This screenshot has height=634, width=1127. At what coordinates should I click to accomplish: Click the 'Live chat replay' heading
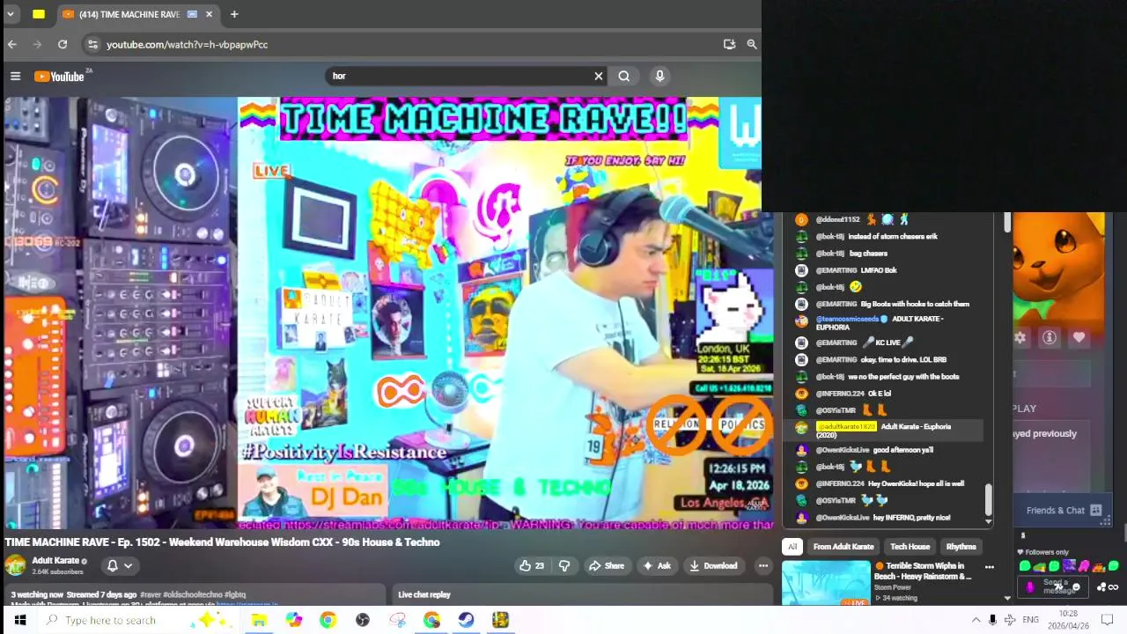pyautogui.click(x=424, y=594)
